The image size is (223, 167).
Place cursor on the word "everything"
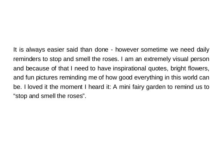tap(148, 78)
